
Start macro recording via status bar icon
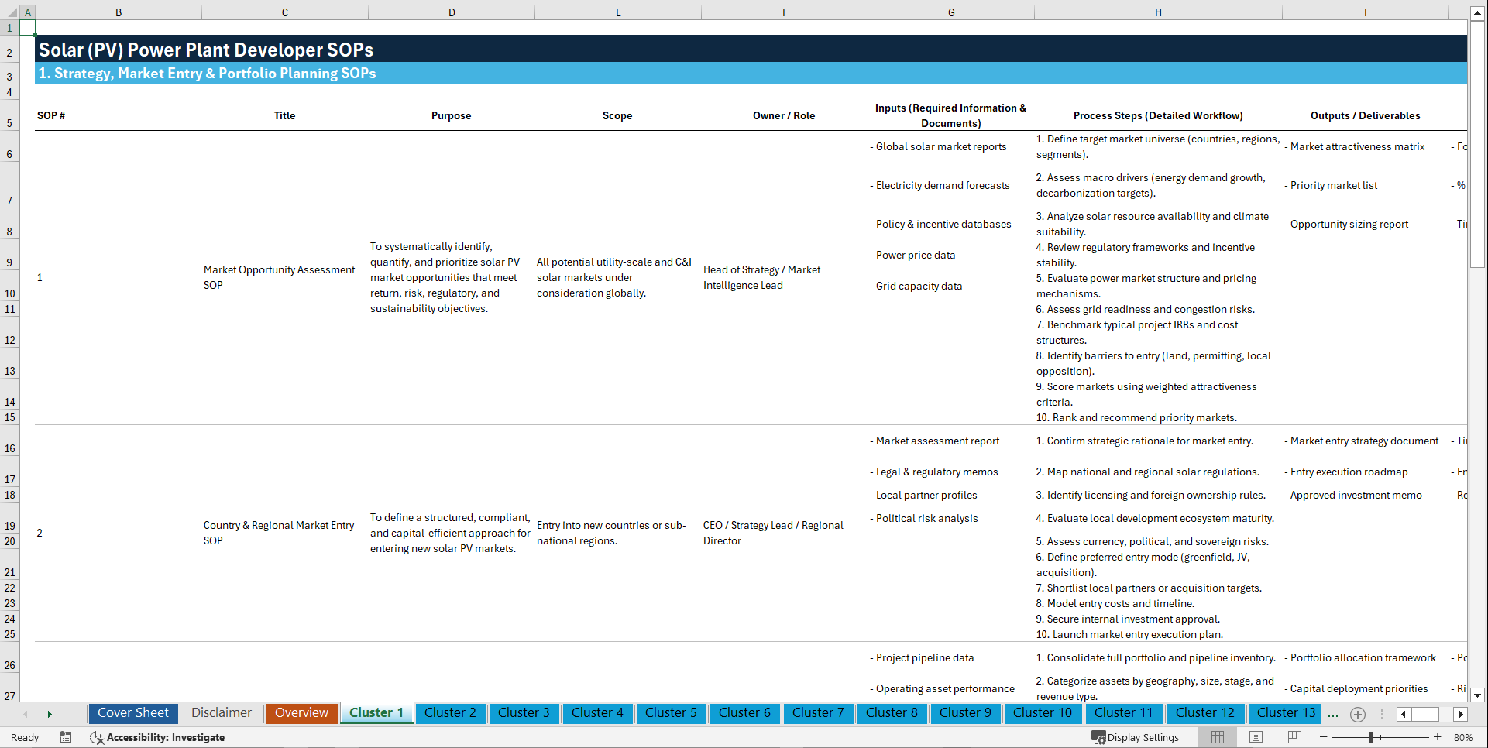click(x=66, y=737)
